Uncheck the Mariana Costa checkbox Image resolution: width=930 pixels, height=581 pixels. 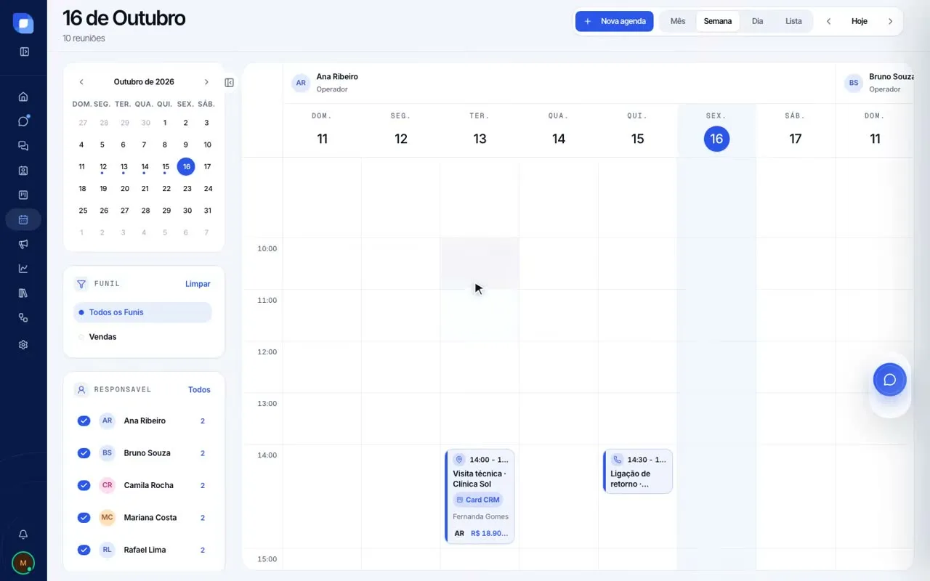84,518
